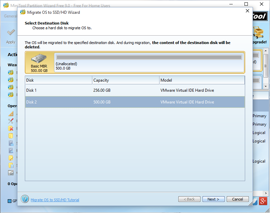Viewport: 270px width, 213px height.
Task: Click the MiniTool Partition Wizard title bar icon
Action: coord(6,5)
